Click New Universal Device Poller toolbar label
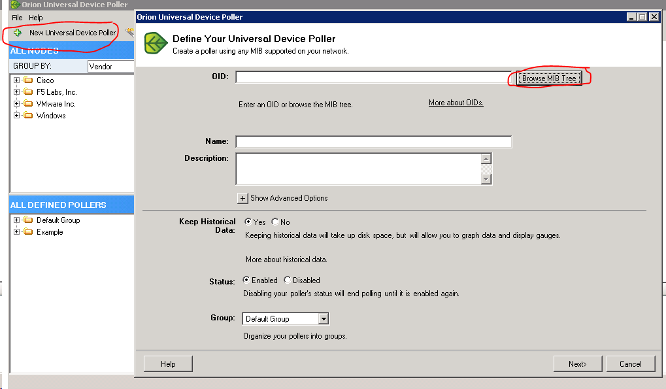This screenshot has width=666, height=389. point(73,33)
